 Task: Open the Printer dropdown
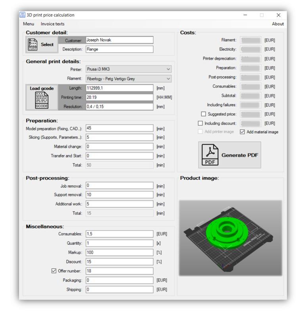(128, 69)
